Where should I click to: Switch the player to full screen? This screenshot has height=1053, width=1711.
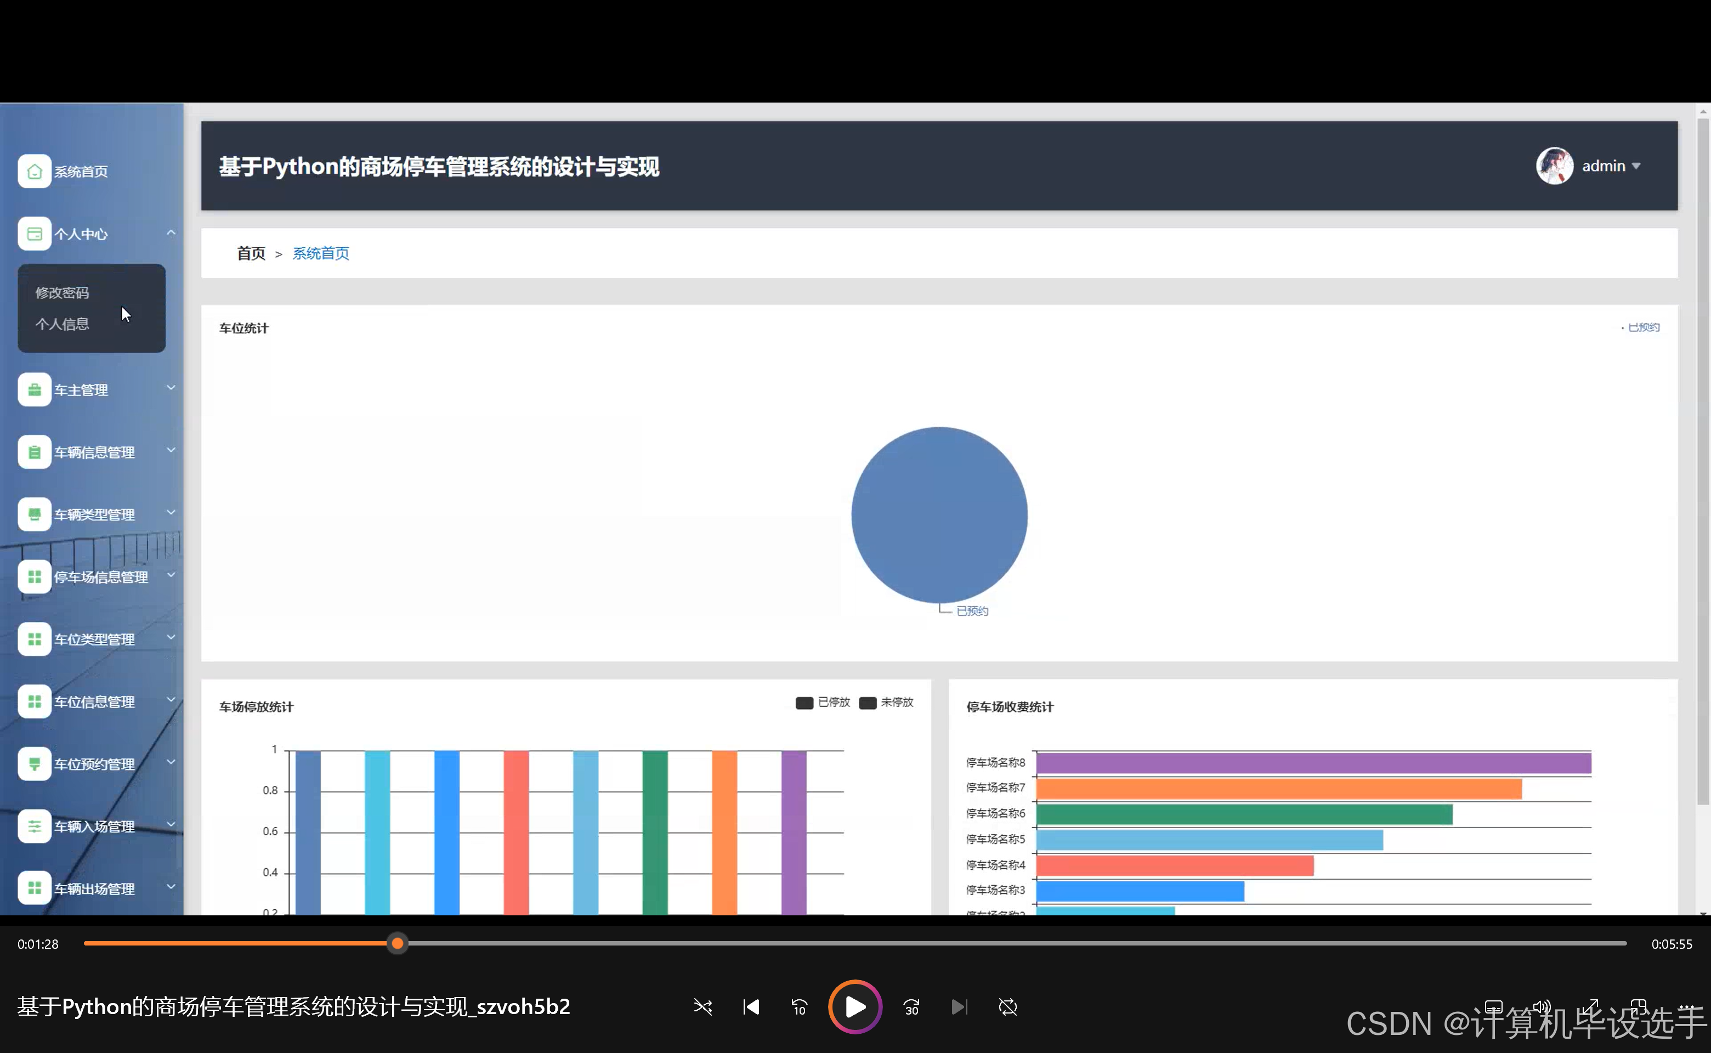tap(1590, 1007)
